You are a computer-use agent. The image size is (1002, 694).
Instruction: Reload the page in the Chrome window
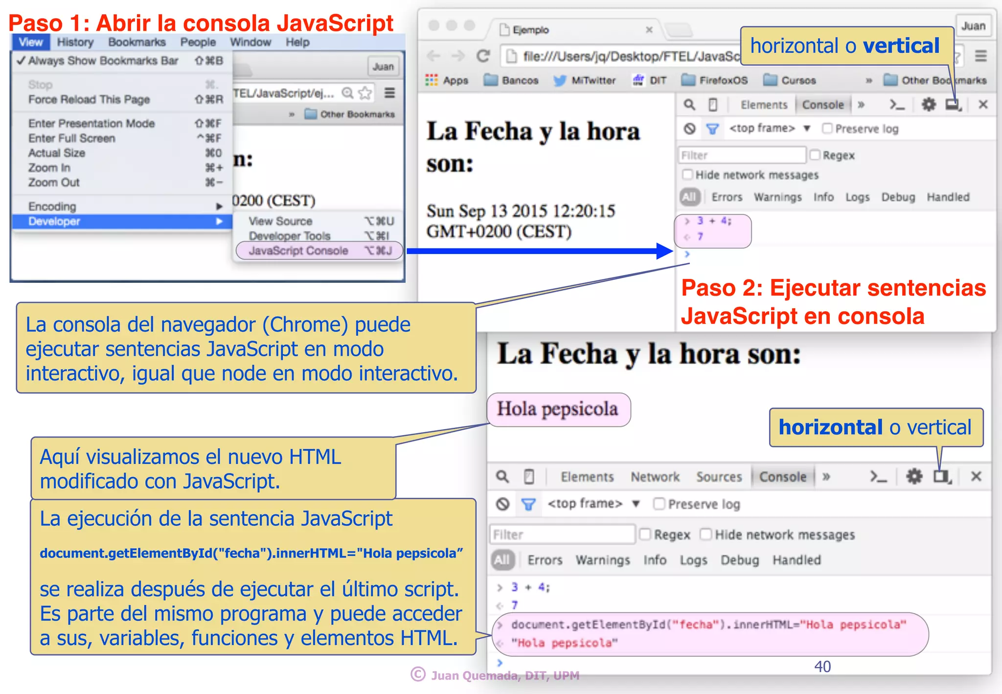coord(483,56)
